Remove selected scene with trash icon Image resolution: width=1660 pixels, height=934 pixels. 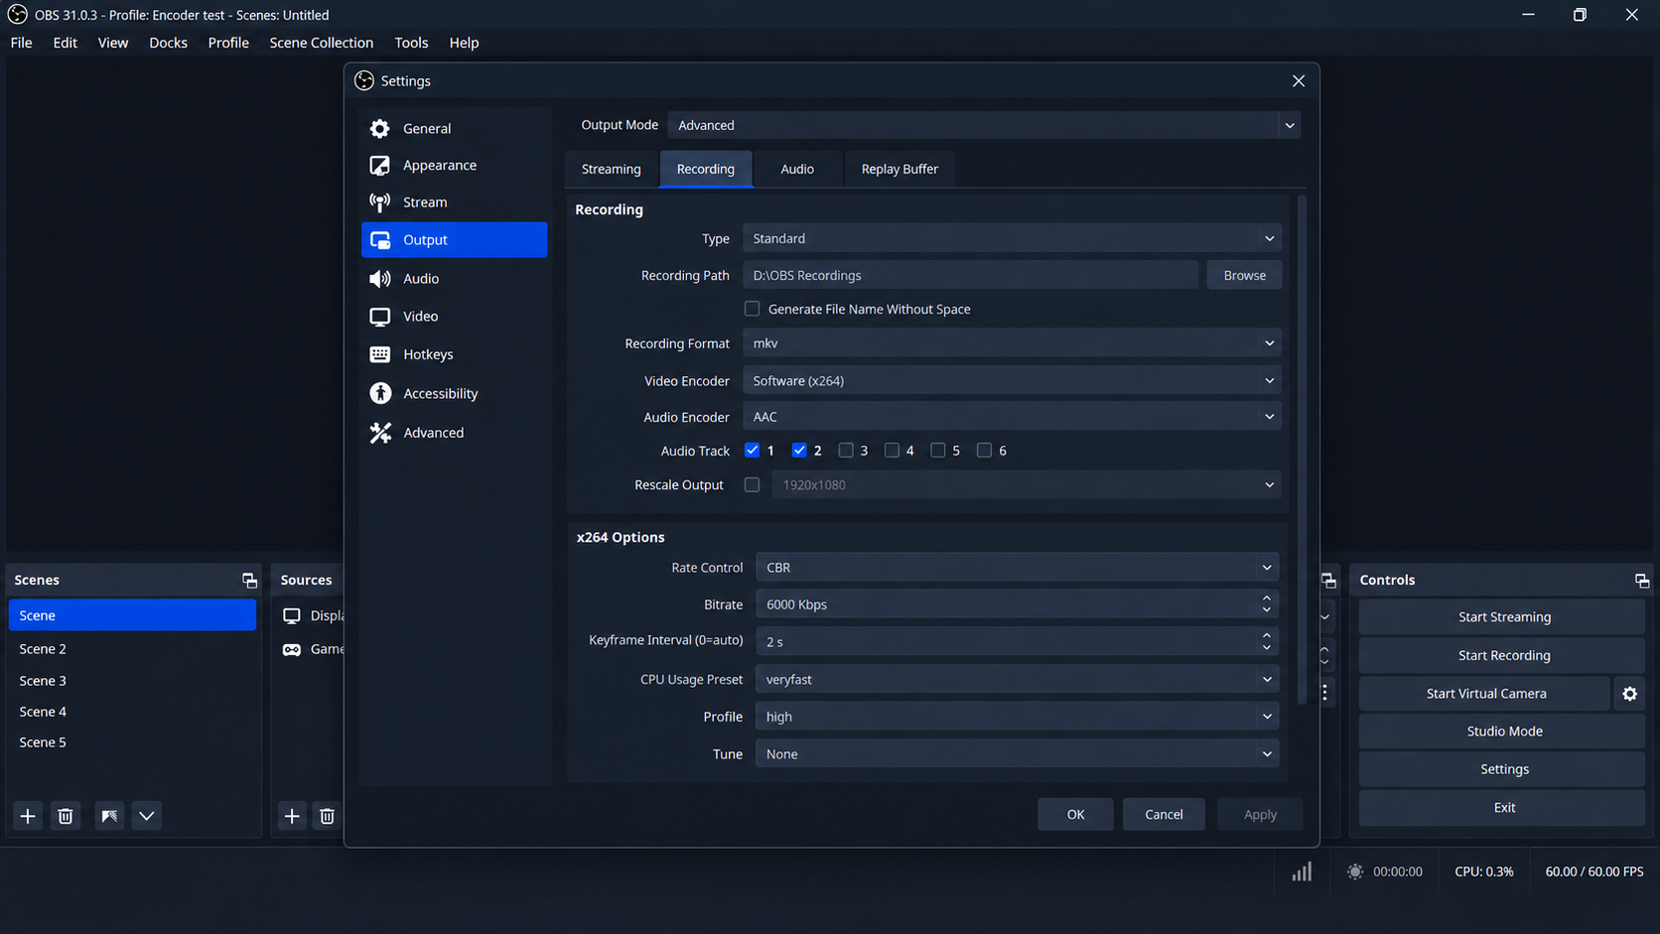click(66, 816)
